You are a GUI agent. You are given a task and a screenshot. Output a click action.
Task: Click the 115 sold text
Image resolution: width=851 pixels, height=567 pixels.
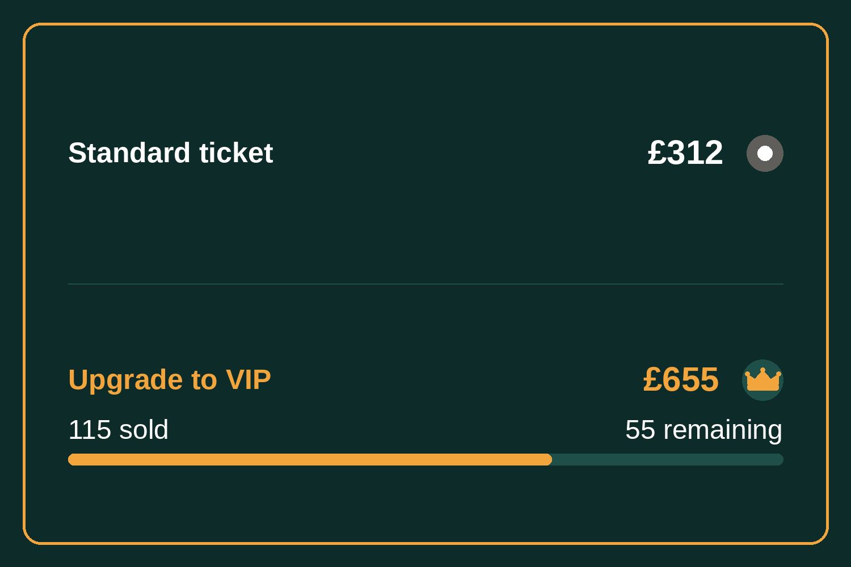click(119, 429)
